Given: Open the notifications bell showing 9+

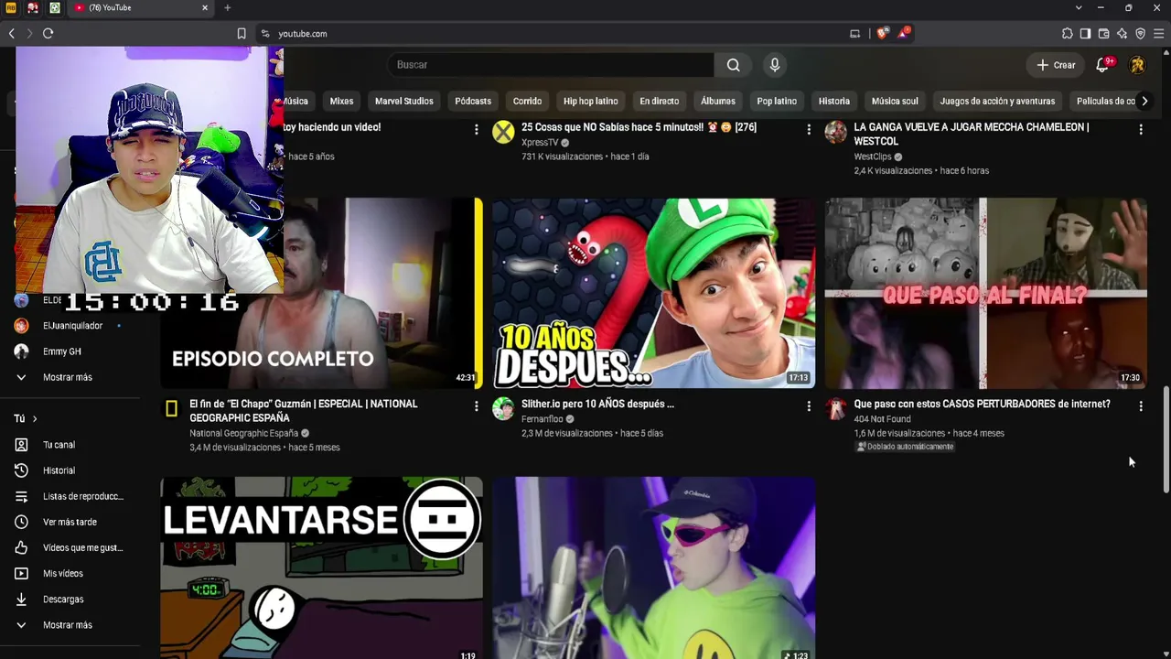Looking at the screenshot, I should [x=1102, y=65].
